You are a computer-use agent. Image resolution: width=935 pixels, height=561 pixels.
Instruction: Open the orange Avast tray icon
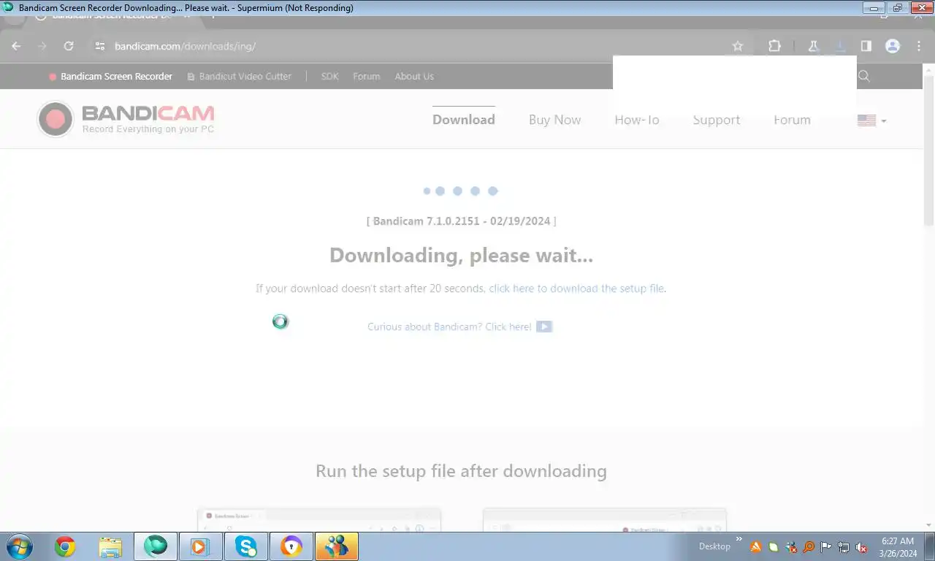coord(756,547)
